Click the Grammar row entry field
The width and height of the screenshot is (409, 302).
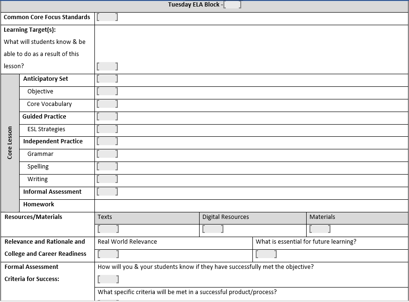click(107, 154)
